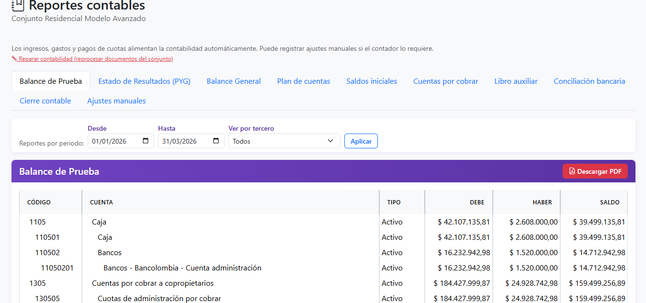Click Bancos - Bancolombia - Cuenta administración row
Image resolution: width=646 pixels, height=303 pixels.
coord(323,268)
